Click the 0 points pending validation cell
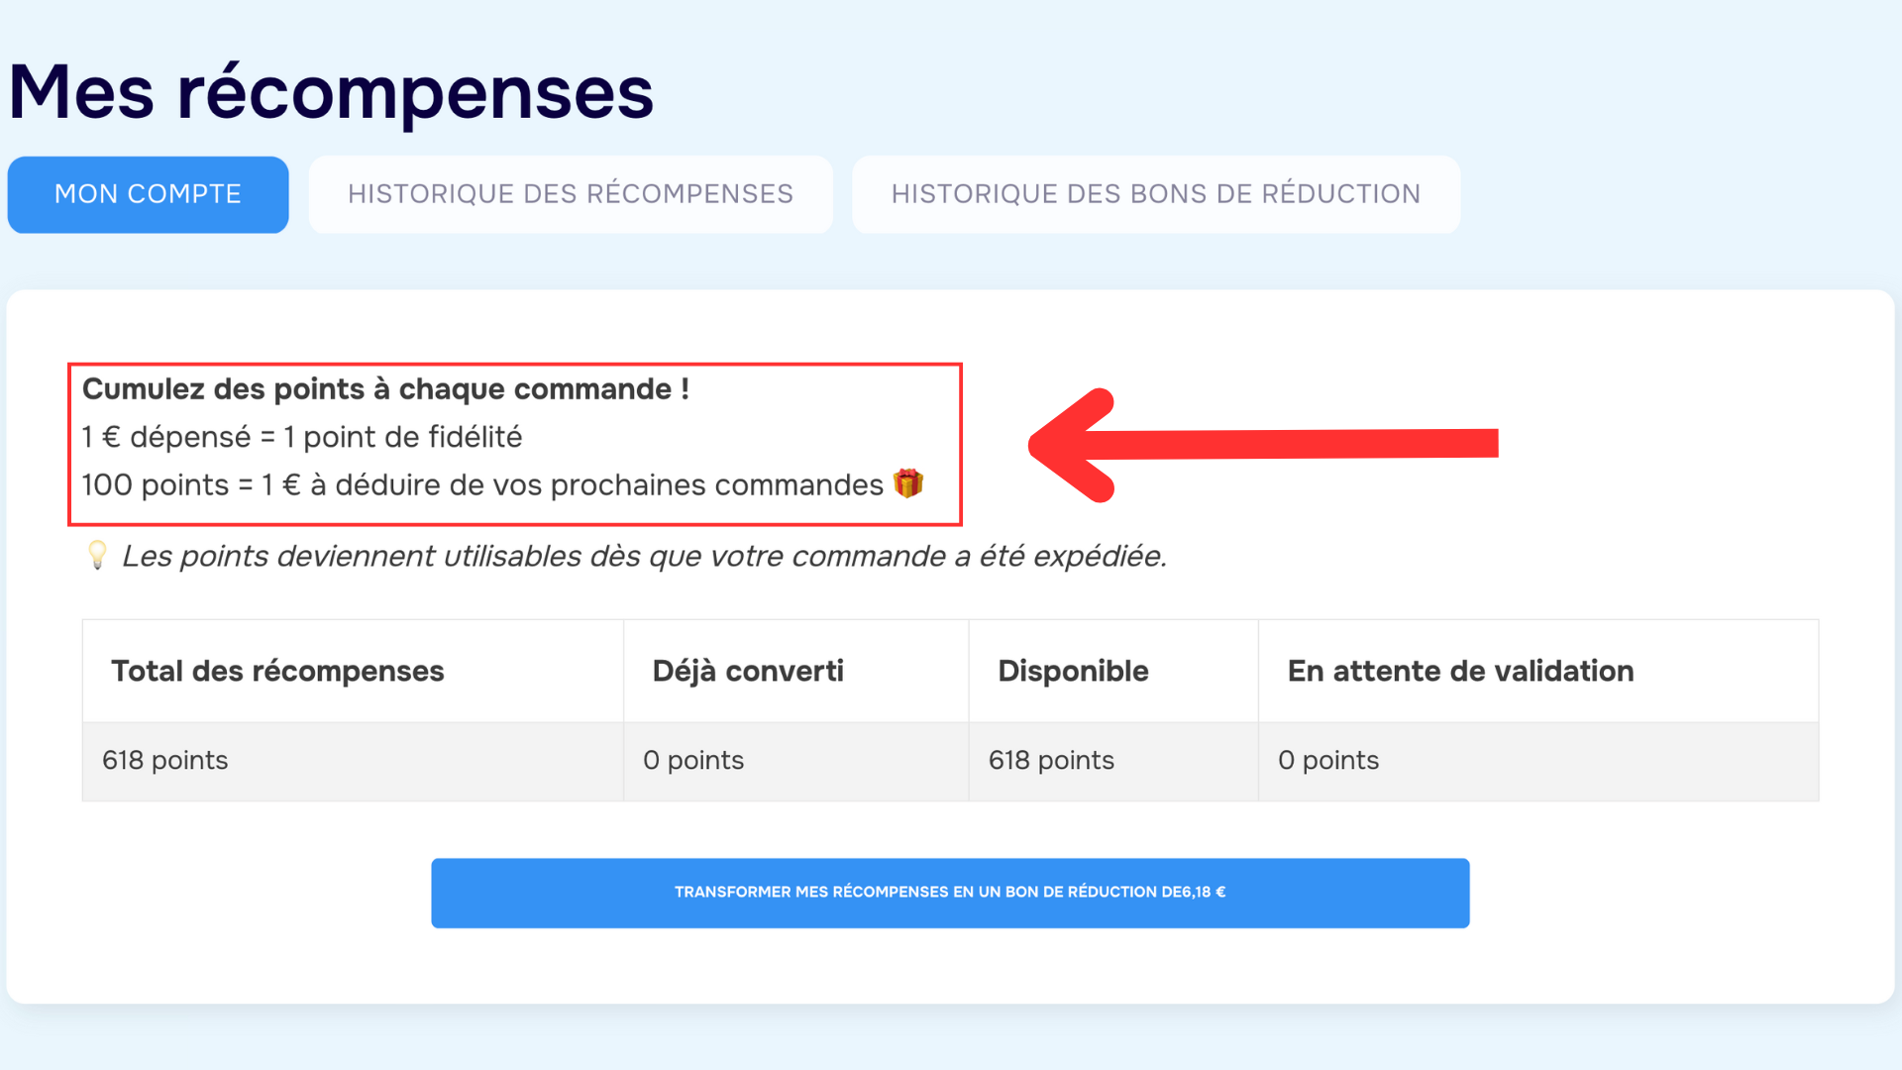The height and width of the screenshot is (1070, 1902). point(1538,761)
